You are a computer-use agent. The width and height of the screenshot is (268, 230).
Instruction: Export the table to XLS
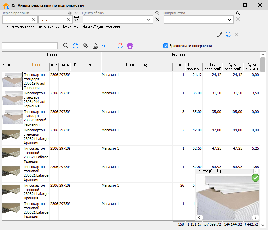pyautogui.click(x=95, y=46)
